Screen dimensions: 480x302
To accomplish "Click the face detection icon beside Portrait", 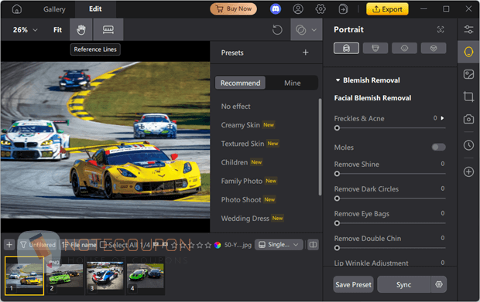I will pyautogui.click(x=441, y=29).
